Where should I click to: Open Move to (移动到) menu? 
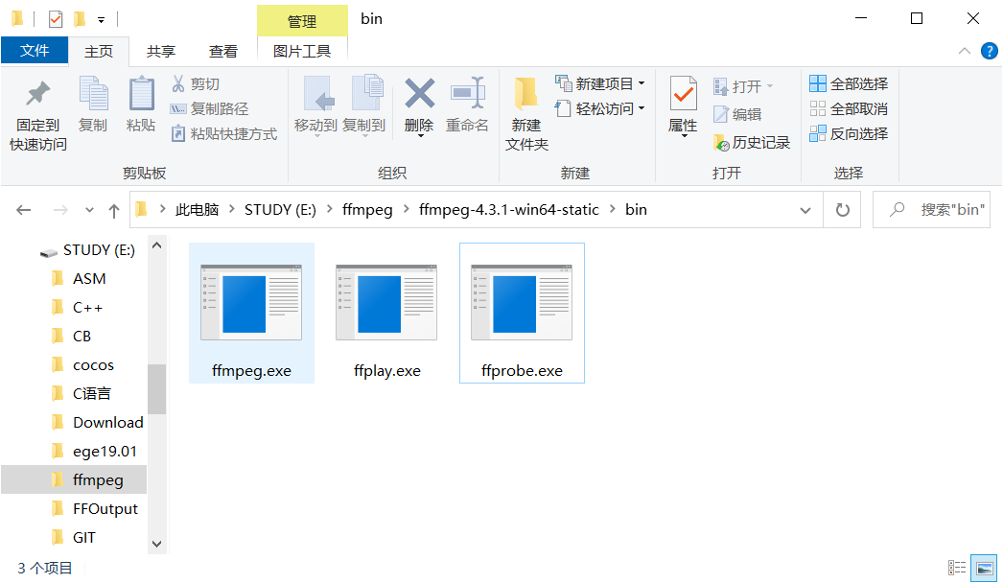click(x=315, y=106)
